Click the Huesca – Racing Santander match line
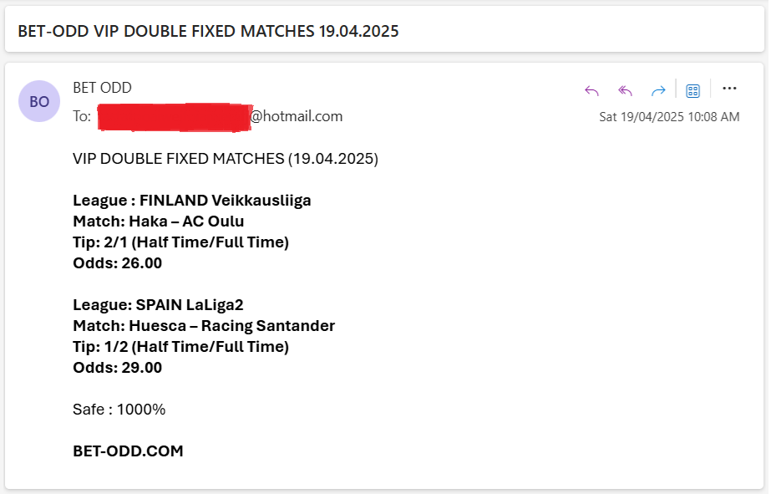The height and width of the screenshot is (494, 771). (204, 326)
